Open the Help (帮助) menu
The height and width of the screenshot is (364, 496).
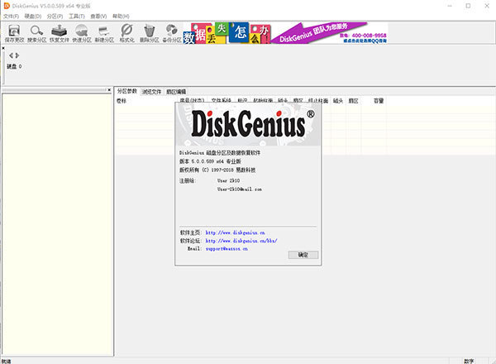(121, 17)
